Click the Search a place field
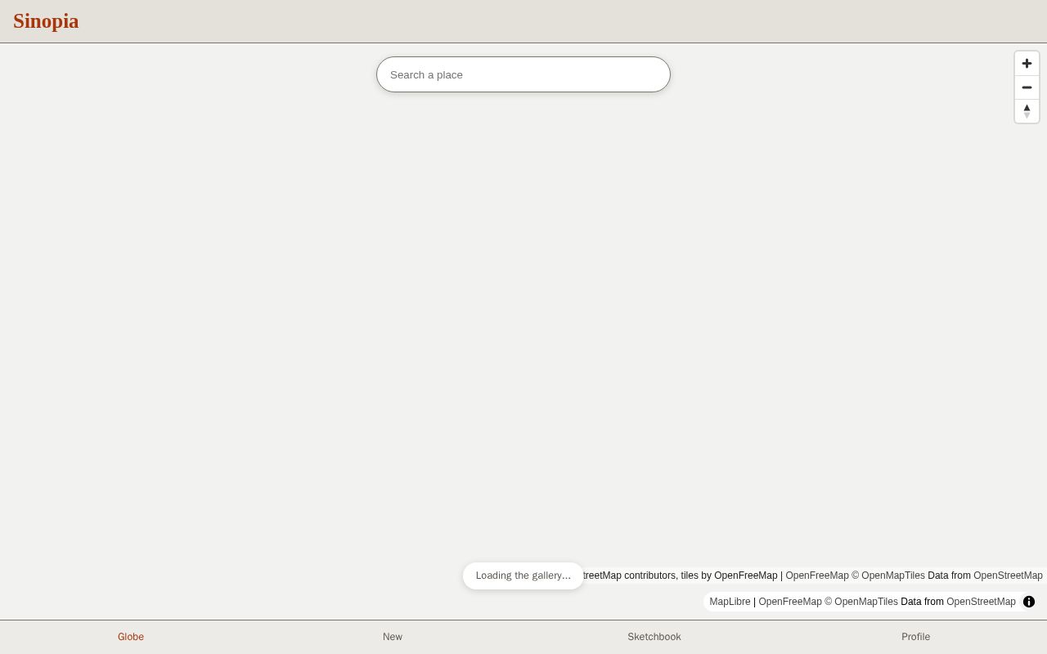Image resolution: width=1047 pixels, height=654 pixels. pos(523,74)
